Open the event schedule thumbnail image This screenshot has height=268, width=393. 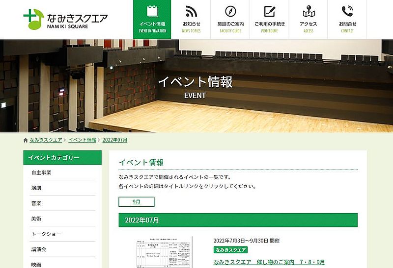tap(164, 252)
